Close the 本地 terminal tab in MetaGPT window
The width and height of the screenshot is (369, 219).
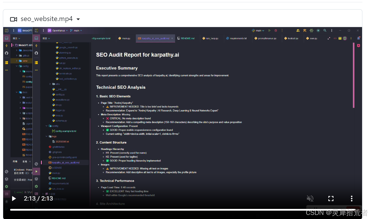click(30, 162)
